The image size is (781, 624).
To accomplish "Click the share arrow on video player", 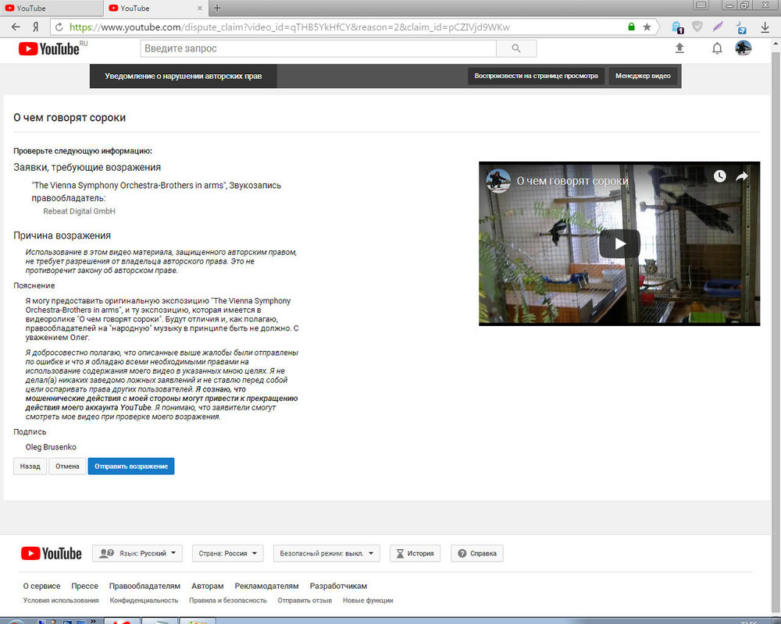I will [x=742, y=177].
